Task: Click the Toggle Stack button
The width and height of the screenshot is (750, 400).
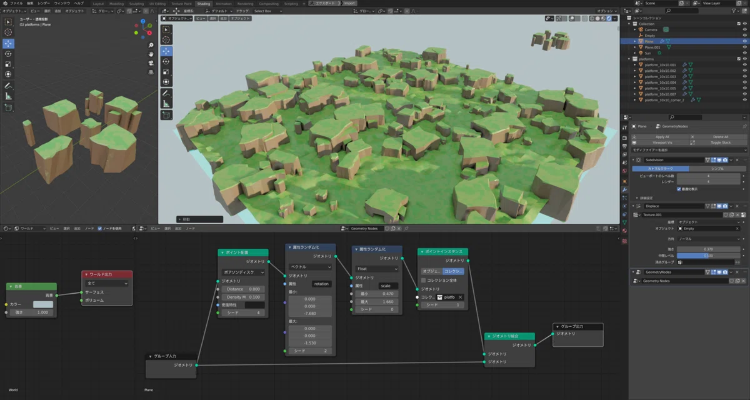Action: point(721,142)
